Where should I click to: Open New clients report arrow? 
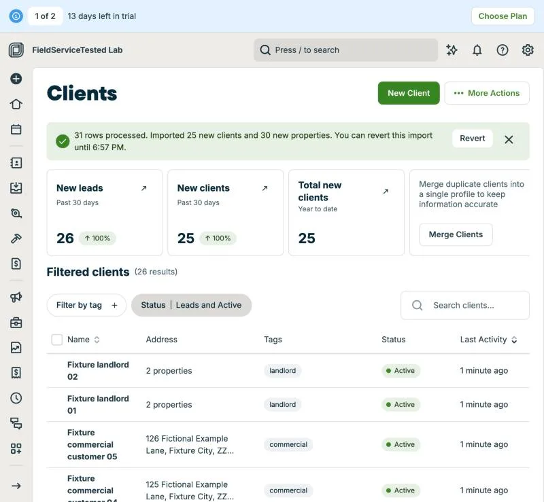pyautogui.click(x=265, y=188)
